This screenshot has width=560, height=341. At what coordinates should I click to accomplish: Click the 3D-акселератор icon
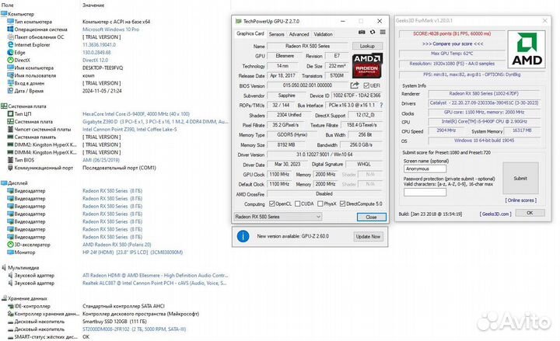point(10,245)
